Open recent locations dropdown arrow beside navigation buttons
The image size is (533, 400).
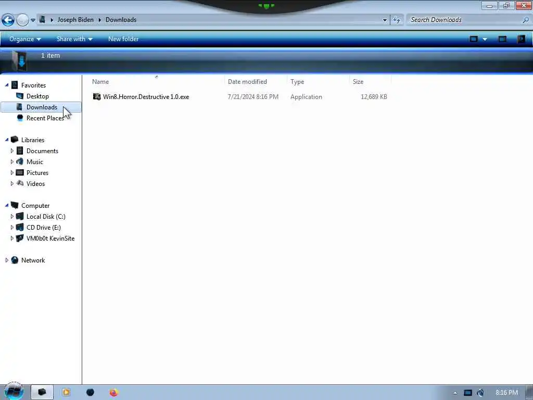pyautogui.click(x=33, y=20)
